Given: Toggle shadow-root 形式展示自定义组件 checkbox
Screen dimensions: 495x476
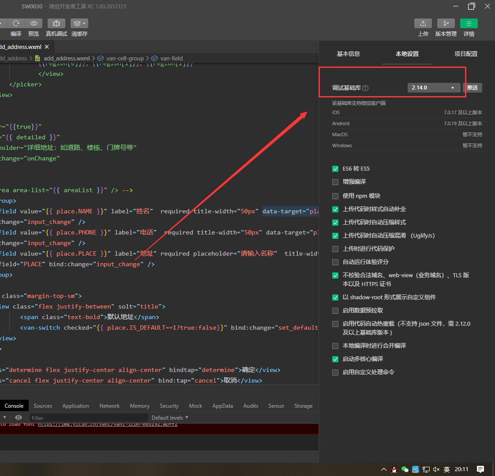Looking at the screenshot, I should pyautogui.click(x=335, y=297).
